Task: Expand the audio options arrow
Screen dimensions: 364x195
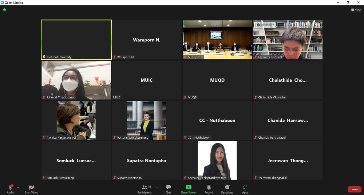Action: point(17,187)
